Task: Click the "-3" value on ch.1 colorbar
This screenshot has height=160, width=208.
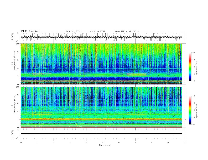Action: [194, 53]
